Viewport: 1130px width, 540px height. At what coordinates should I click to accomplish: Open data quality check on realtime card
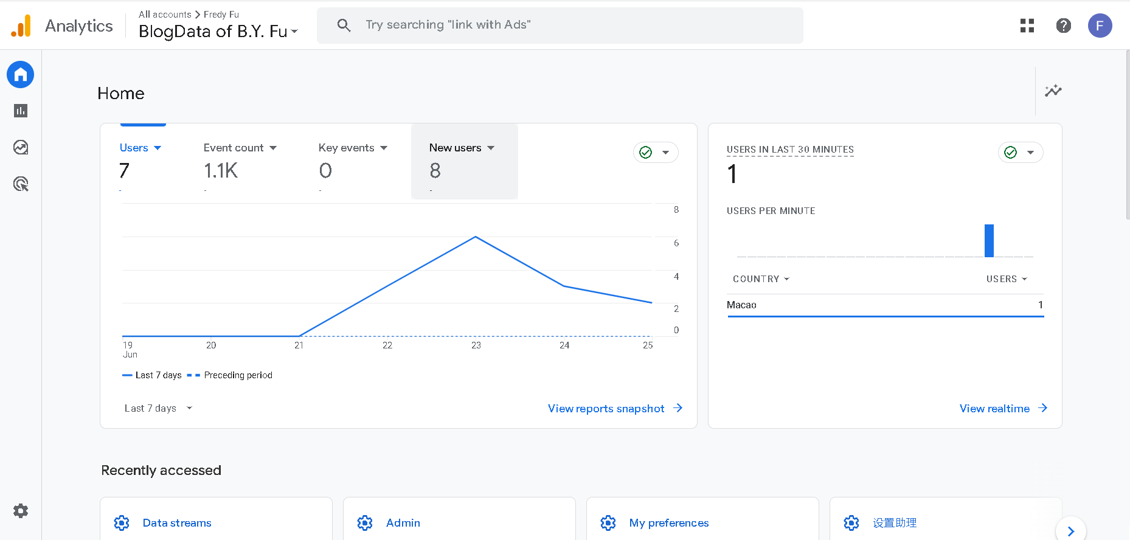coord(1020,153)
